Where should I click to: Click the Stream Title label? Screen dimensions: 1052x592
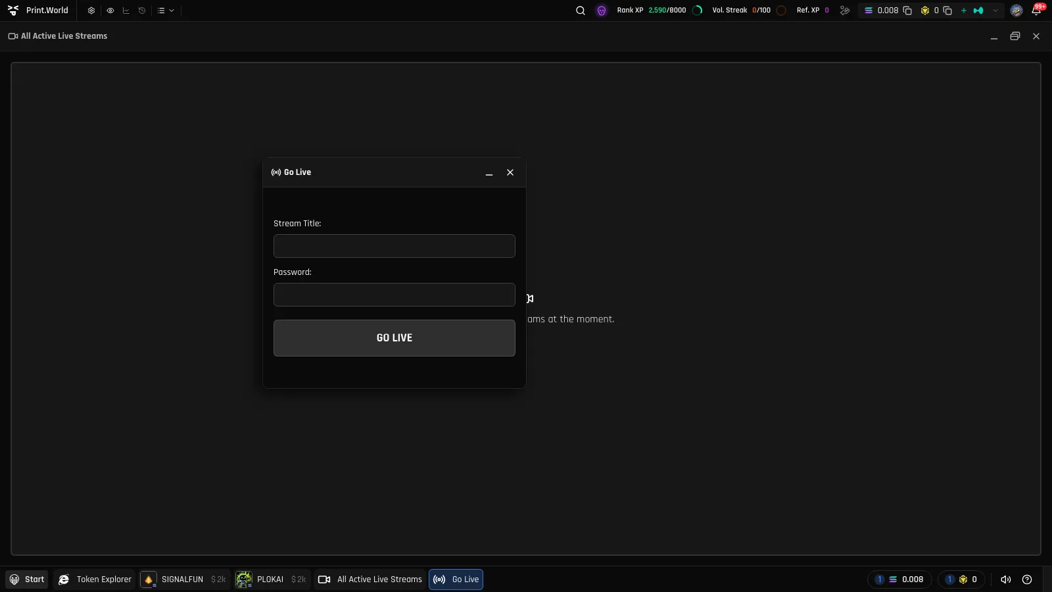[297, 224]
